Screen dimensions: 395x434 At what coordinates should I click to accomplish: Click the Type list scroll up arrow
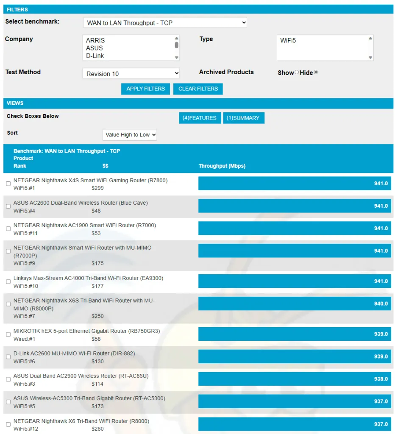click(370, 39)
